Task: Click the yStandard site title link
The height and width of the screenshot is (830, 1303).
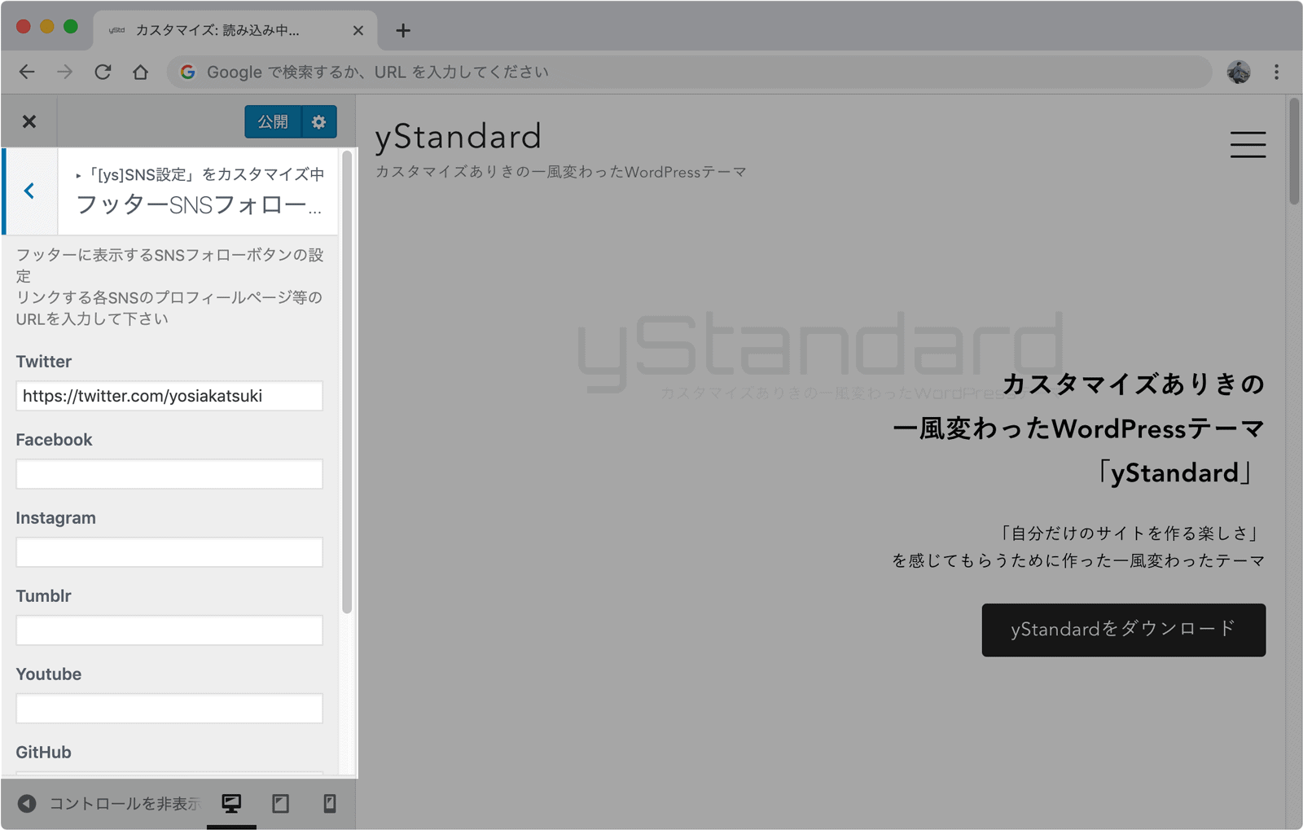Action: point(458,136)
